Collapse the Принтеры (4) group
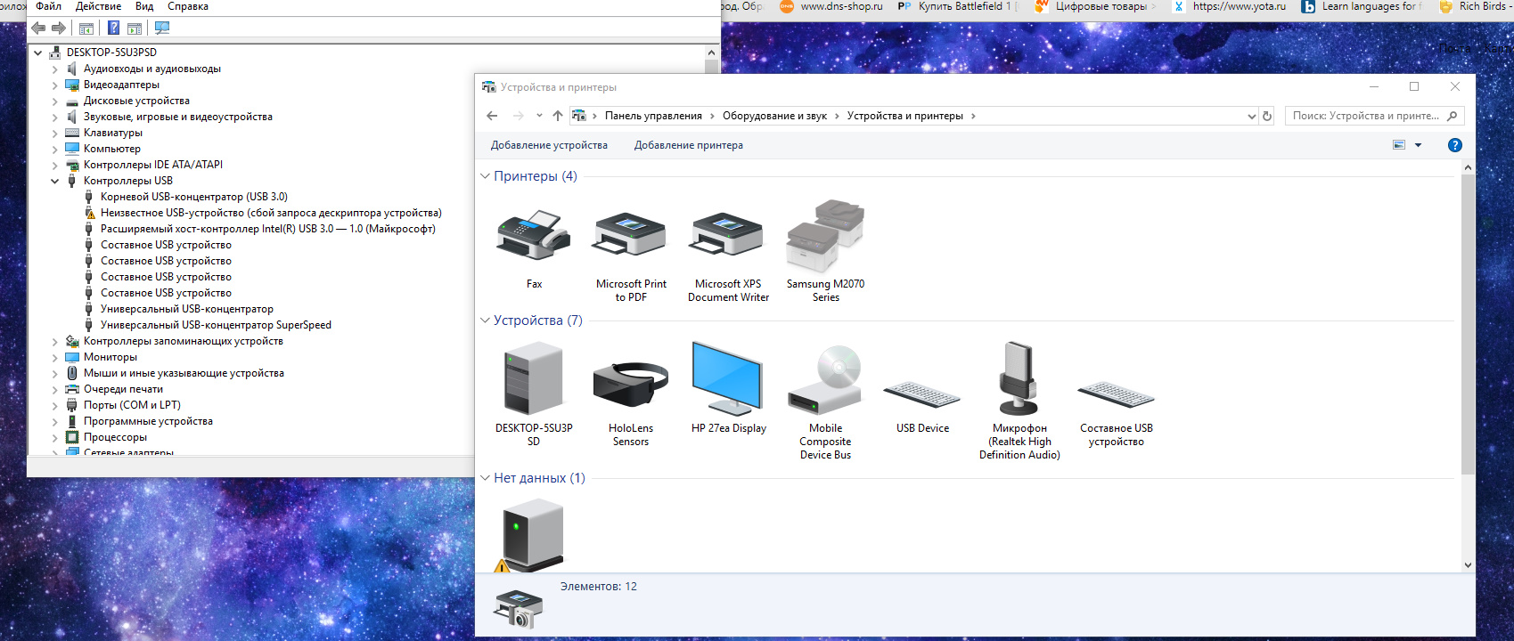Image resolution: width=1514 pixels, height=641 pixels. coord(485,176)
